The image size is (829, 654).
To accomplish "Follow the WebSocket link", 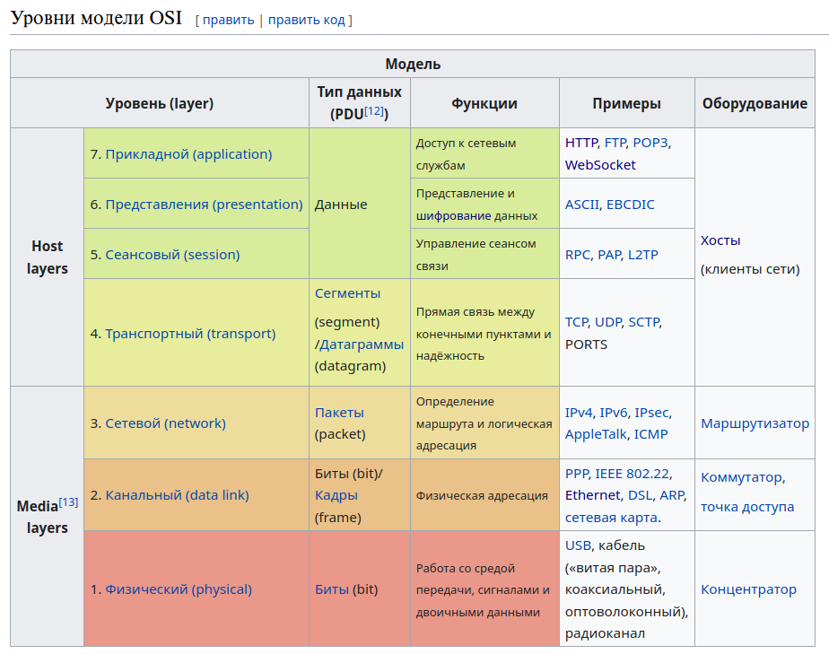I will pyautogui.click(x=600, y=165).
